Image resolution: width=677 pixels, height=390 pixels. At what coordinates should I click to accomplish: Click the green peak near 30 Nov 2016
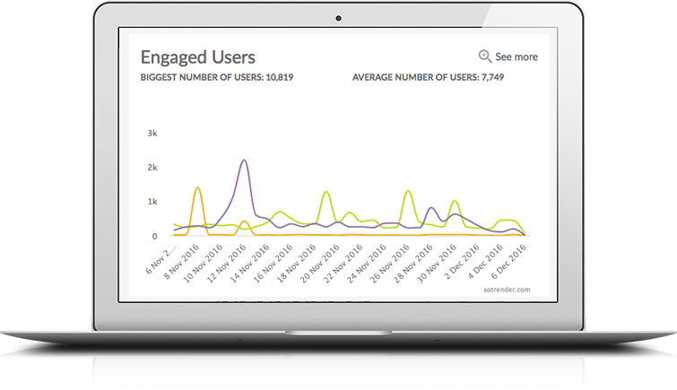(x=455, y=201)
